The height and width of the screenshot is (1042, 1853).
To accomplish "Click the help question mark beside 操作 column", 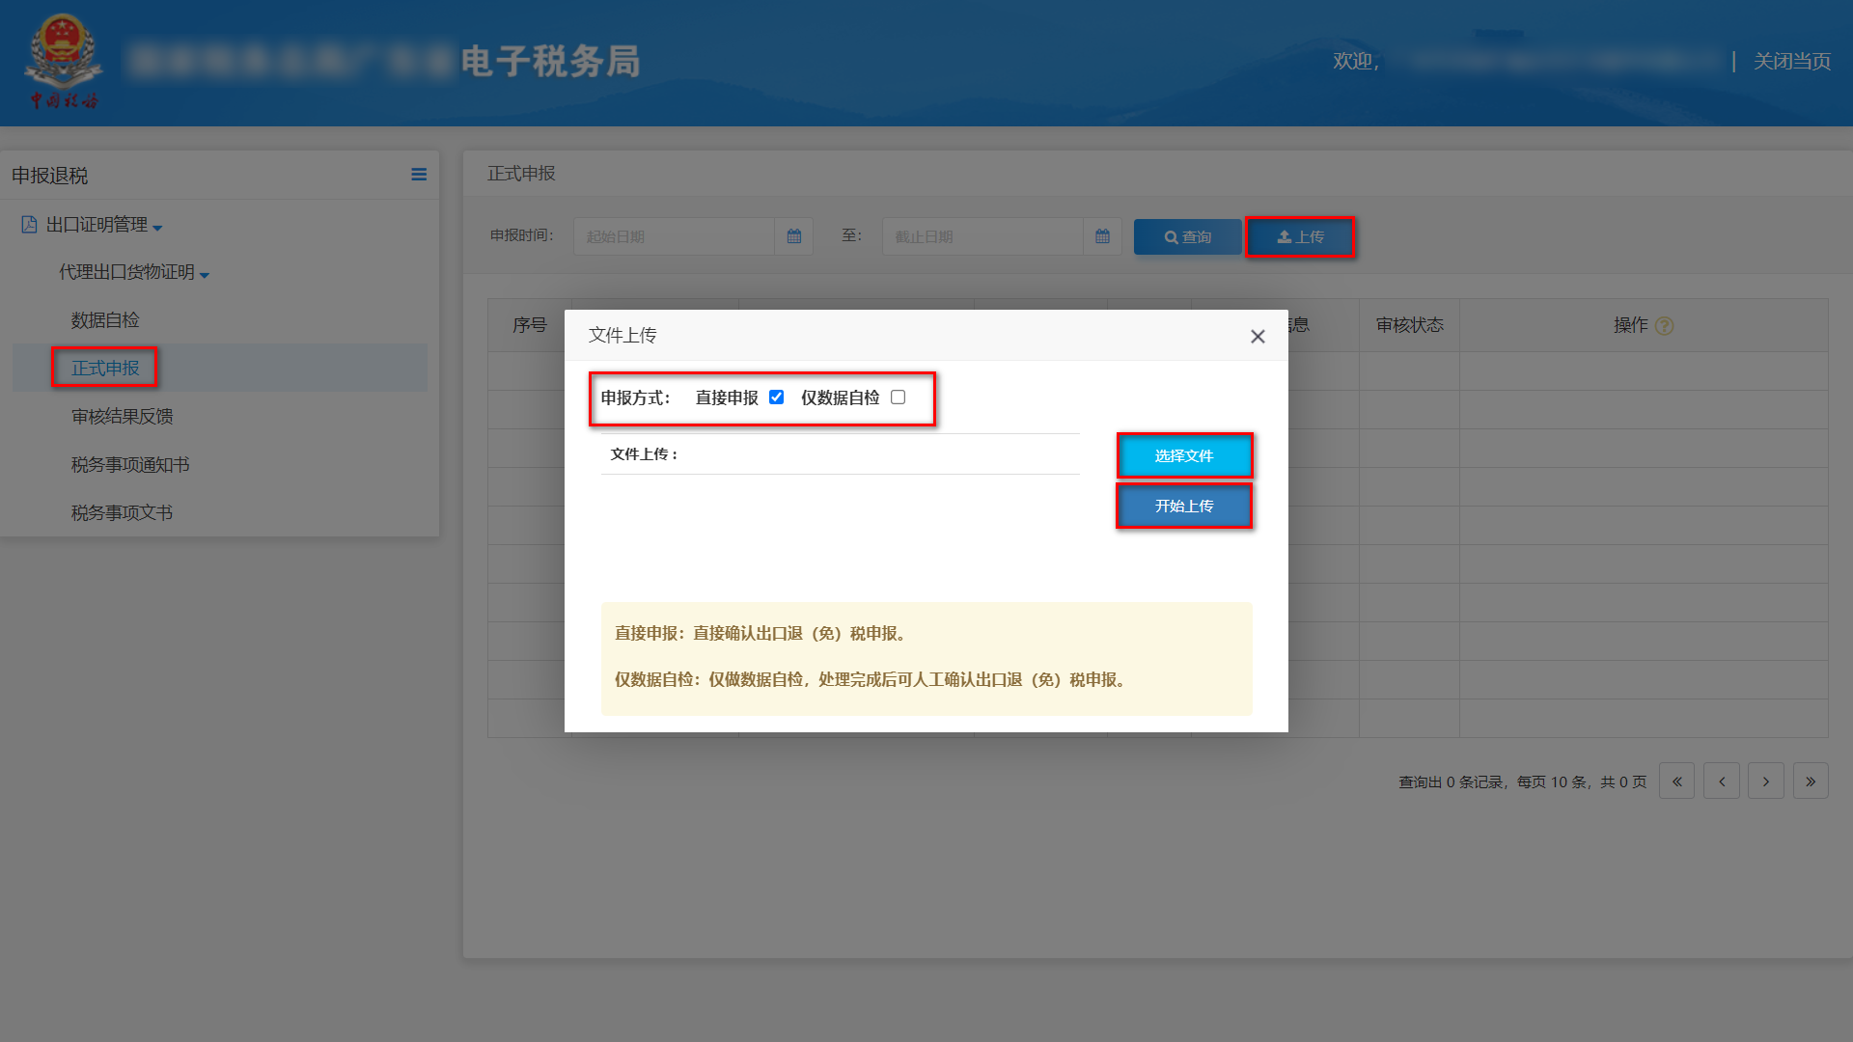I will tap(1664, 326).
